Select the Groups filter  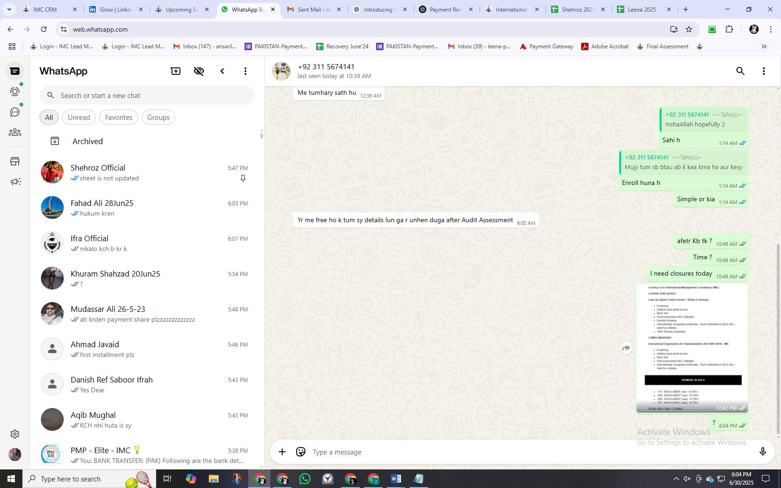[158, 117]
